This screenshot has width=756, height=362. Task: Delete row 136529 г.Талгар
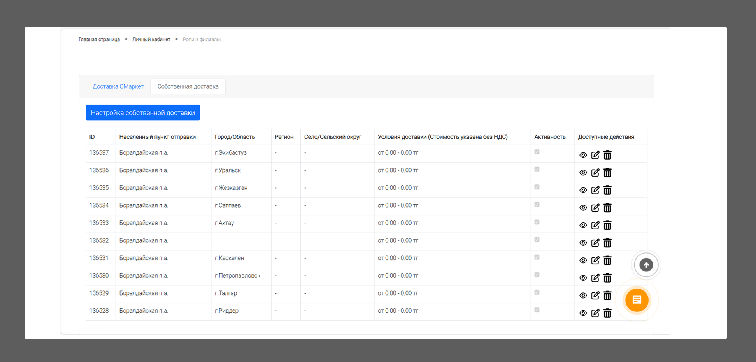click(607, 296)
